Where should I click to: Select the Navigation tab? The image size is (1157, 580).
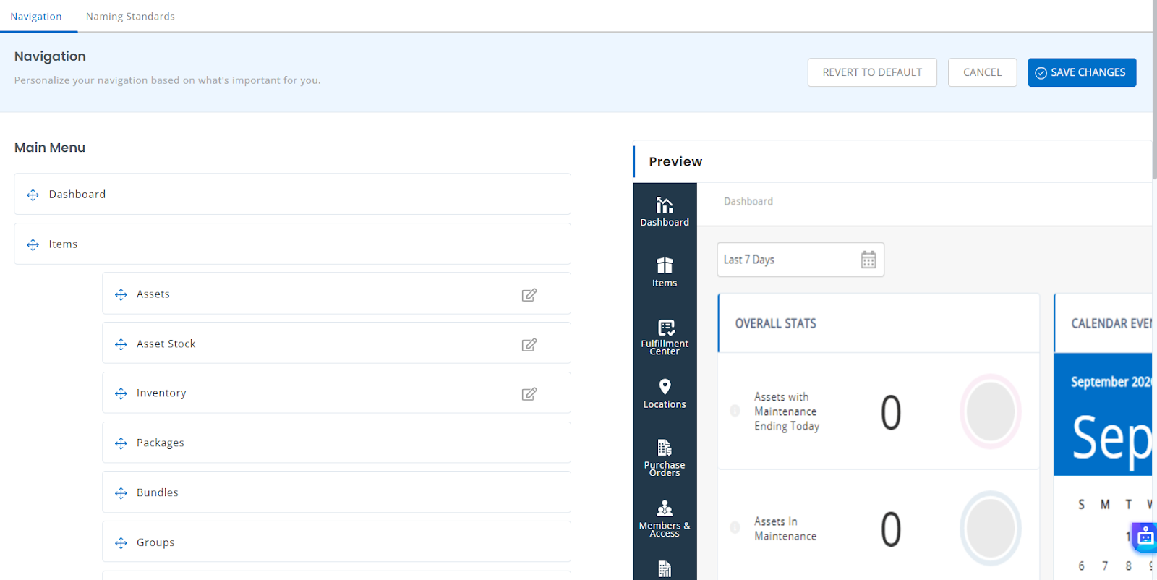click(x=36, y=16)
